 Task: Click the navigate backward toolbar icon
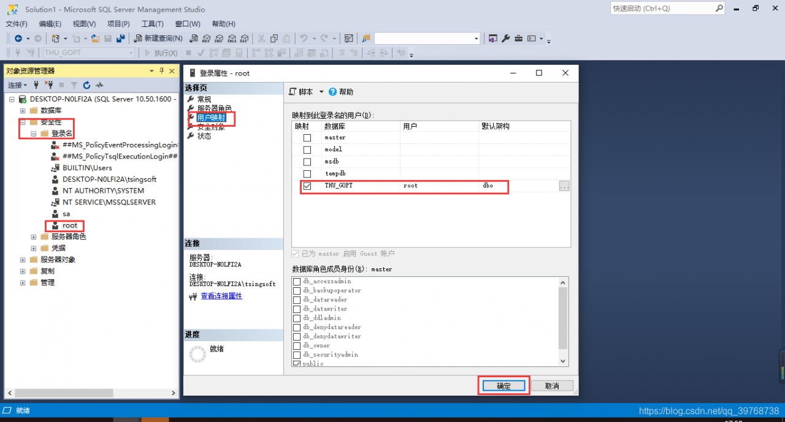point(18,38)
